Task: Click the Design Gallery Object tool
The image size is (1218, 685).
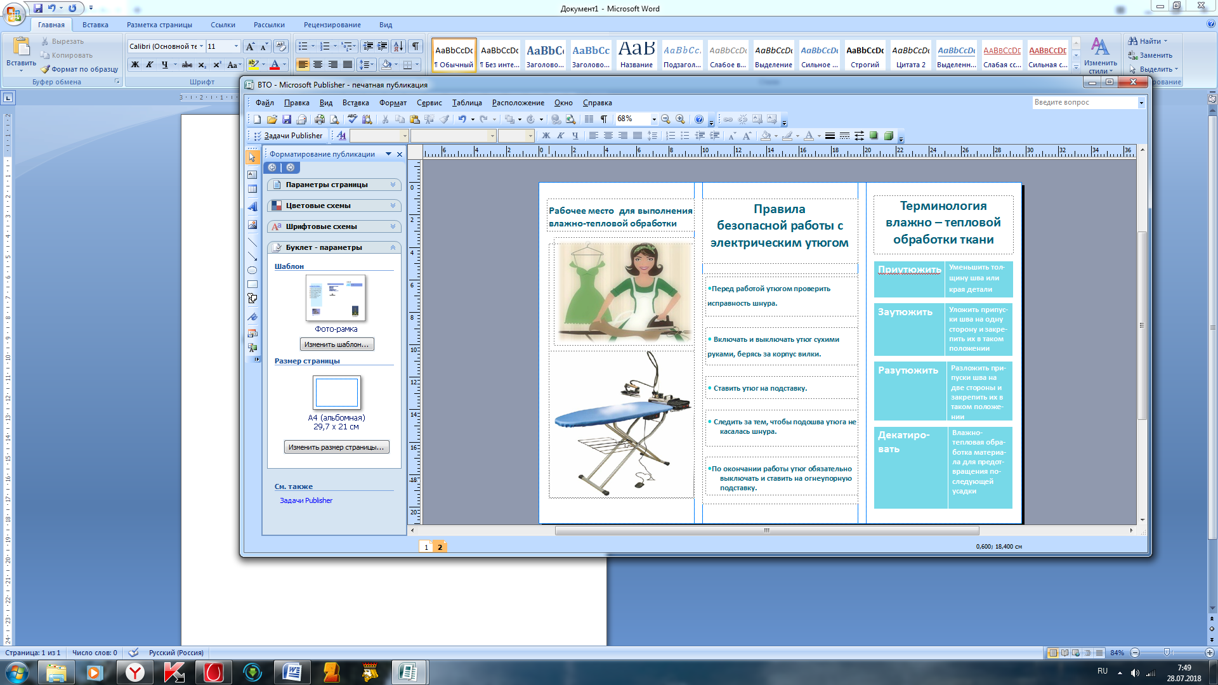Action: pyautogui.click(x=252, y=334)
